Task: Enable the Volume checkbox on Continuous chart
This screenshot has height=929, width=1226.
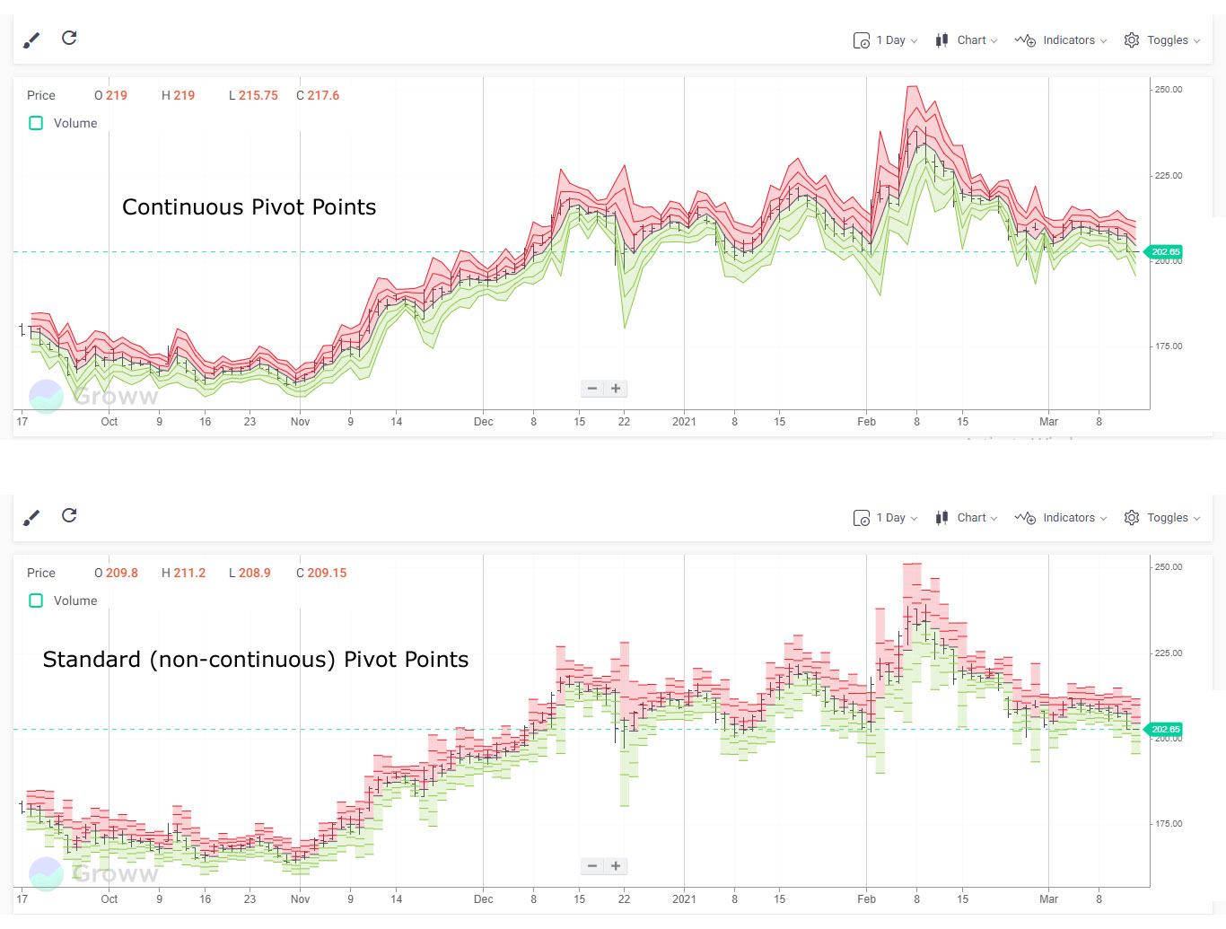Action: pos(35,123)
